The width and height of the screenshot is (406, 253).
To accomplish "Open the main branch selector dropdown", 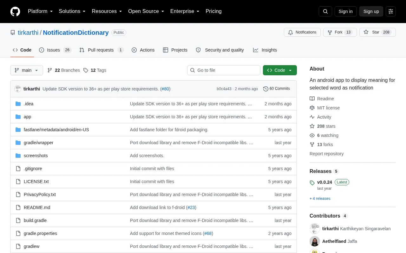I will (x=27, y=70).
